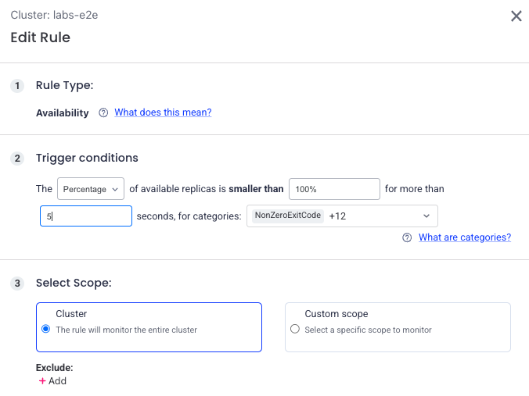Click the help icon beside categories link
Viewport: 529px width, 396px height.
click(x=407, y=237)
